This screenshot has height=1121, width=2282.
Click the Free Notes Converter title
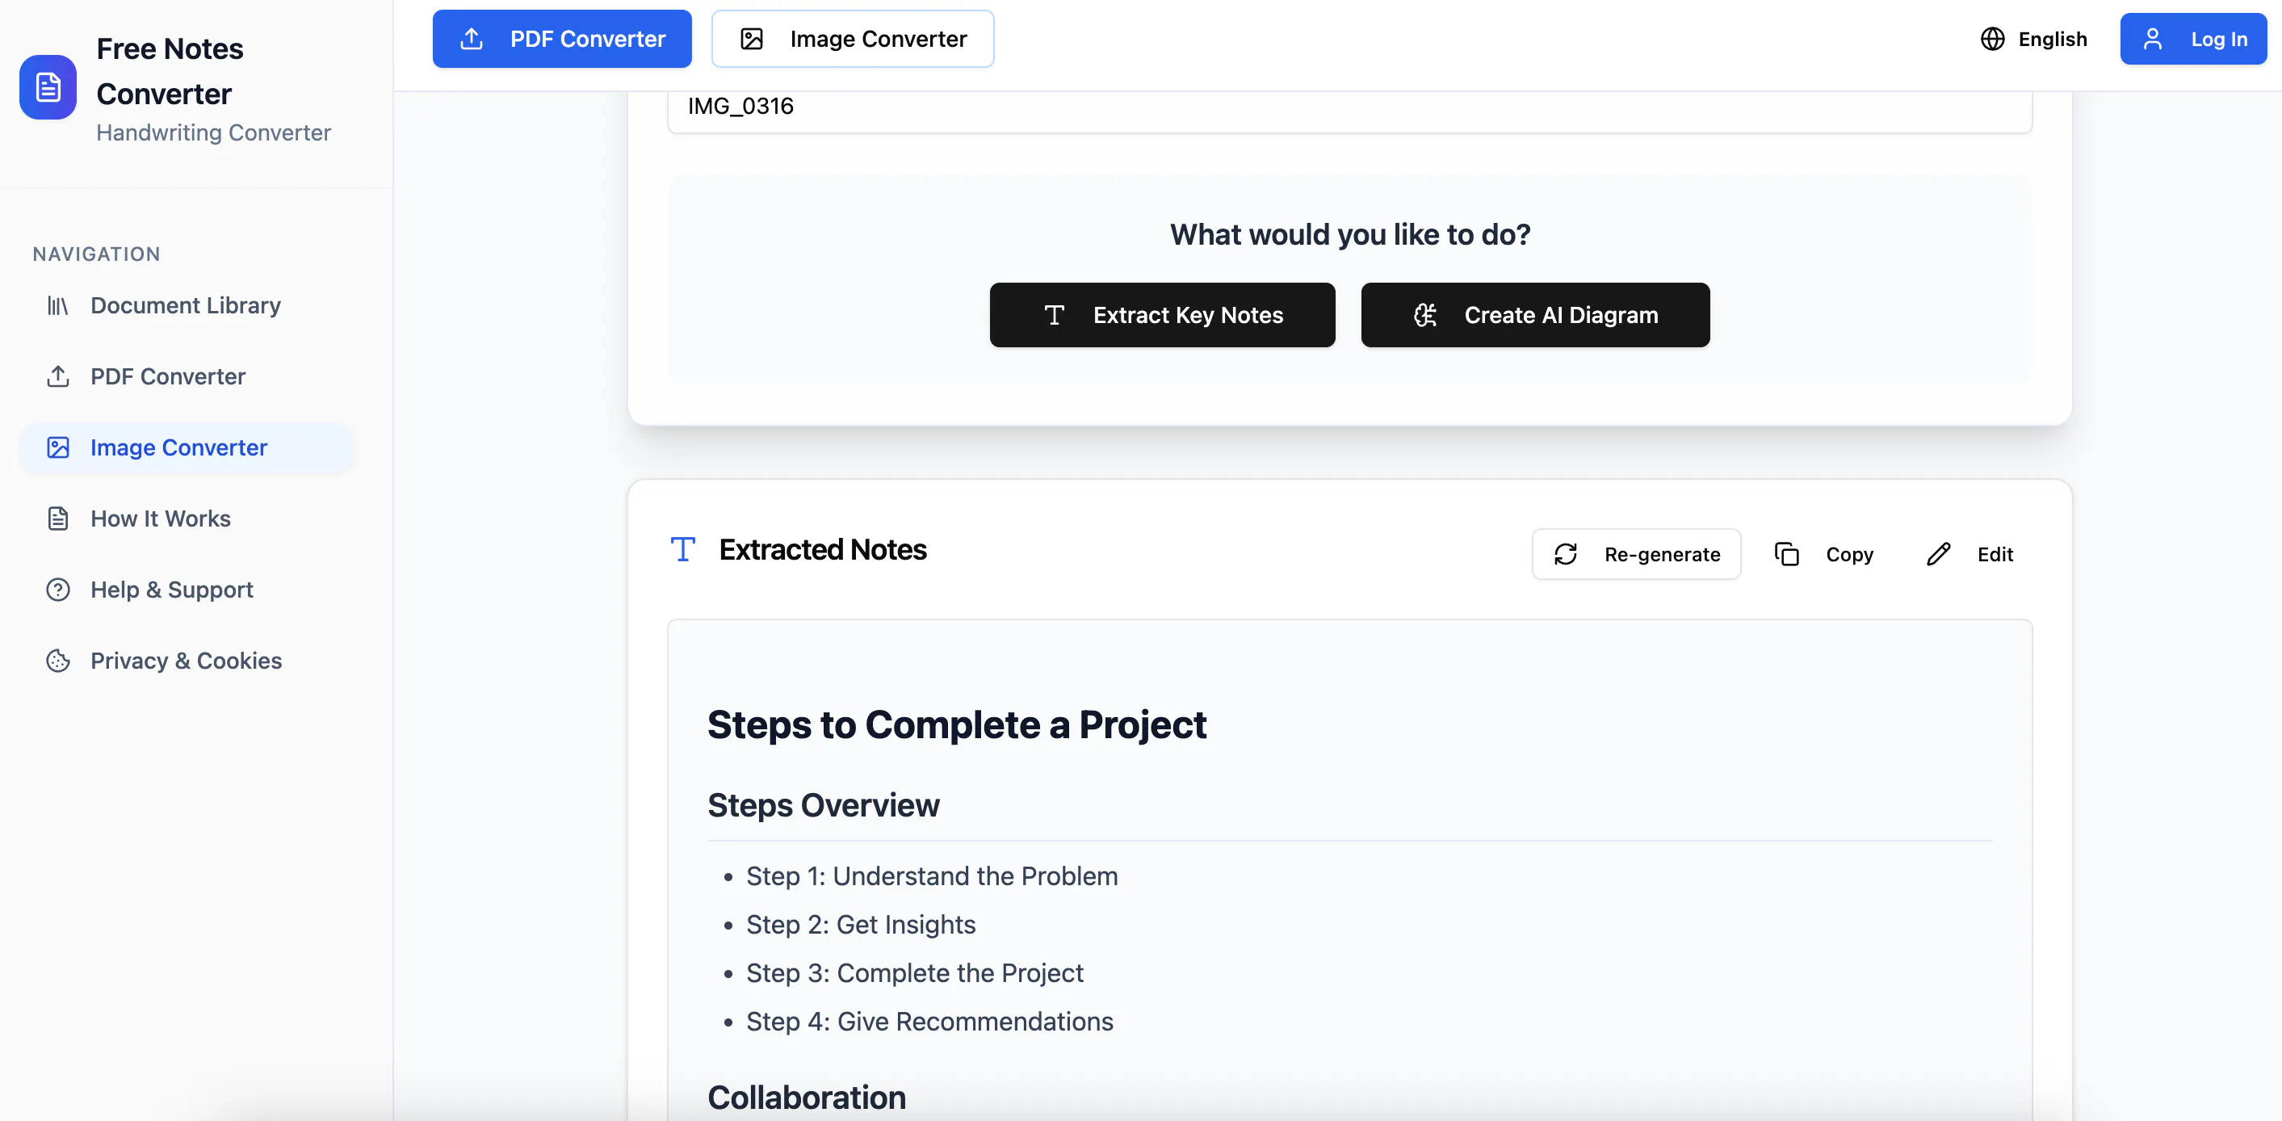(x=170, y=71)
